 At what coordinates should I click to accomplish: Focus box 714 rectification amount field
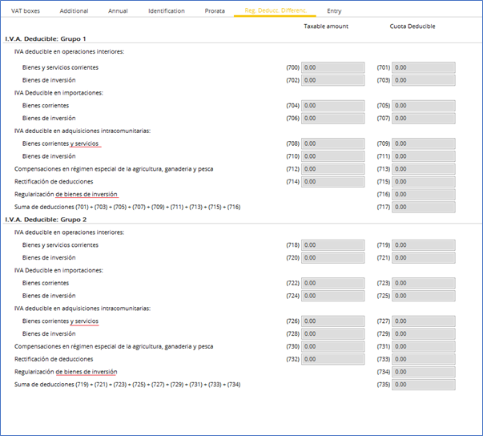pos(332,181)
